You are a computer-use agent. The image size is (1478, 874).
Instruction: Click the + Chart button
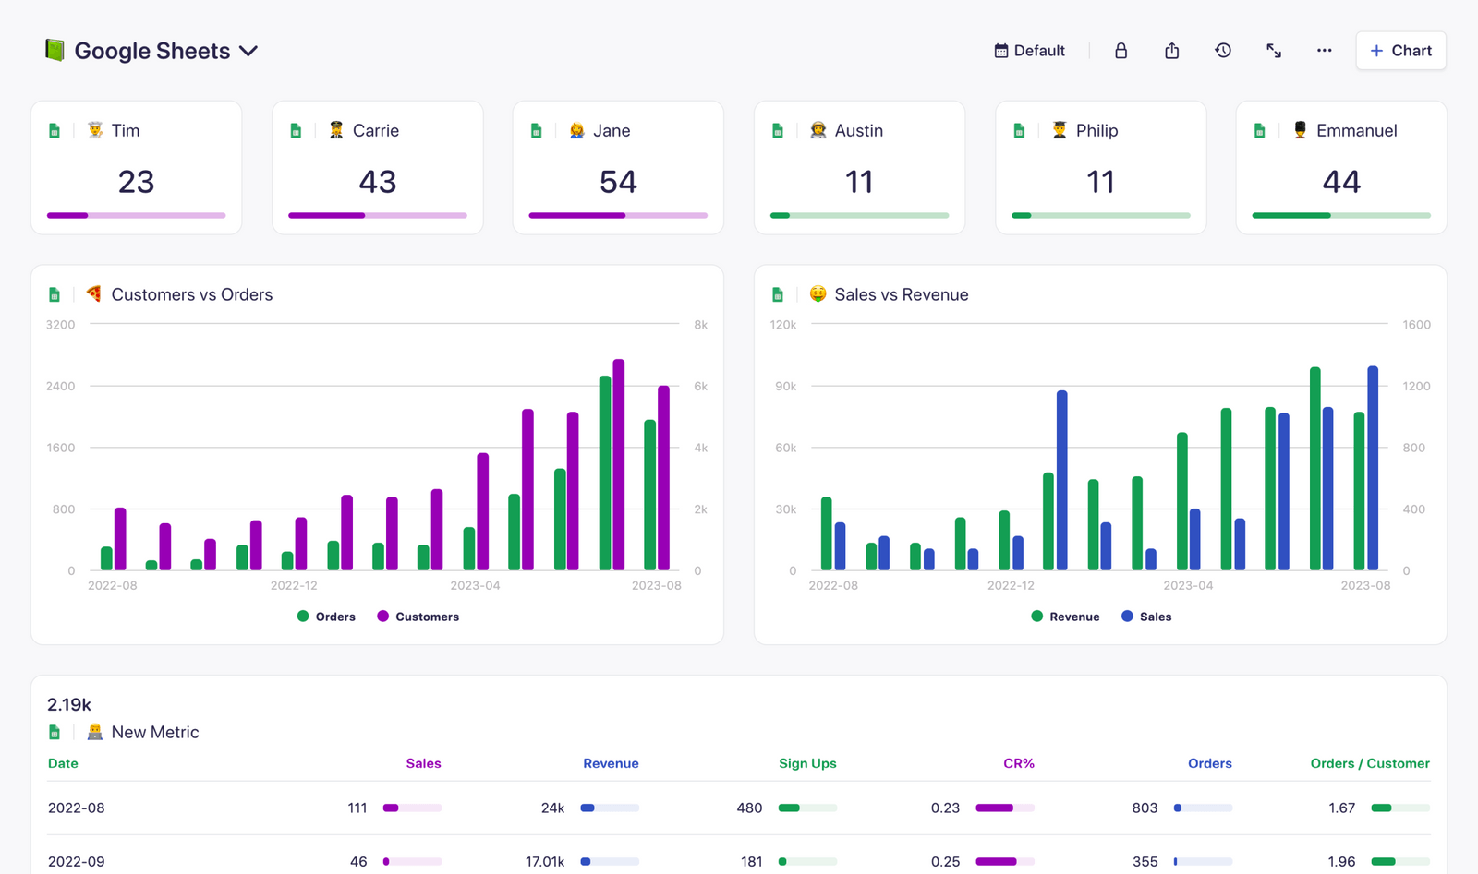pos(1400,51)
